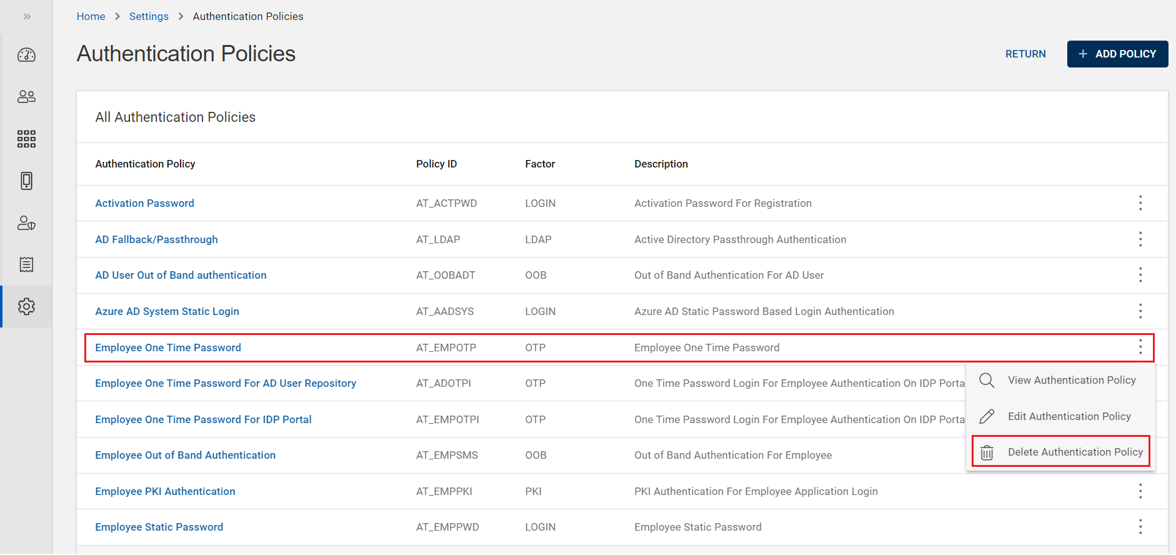Click the ADD POLICY button

click(1117, 54)
